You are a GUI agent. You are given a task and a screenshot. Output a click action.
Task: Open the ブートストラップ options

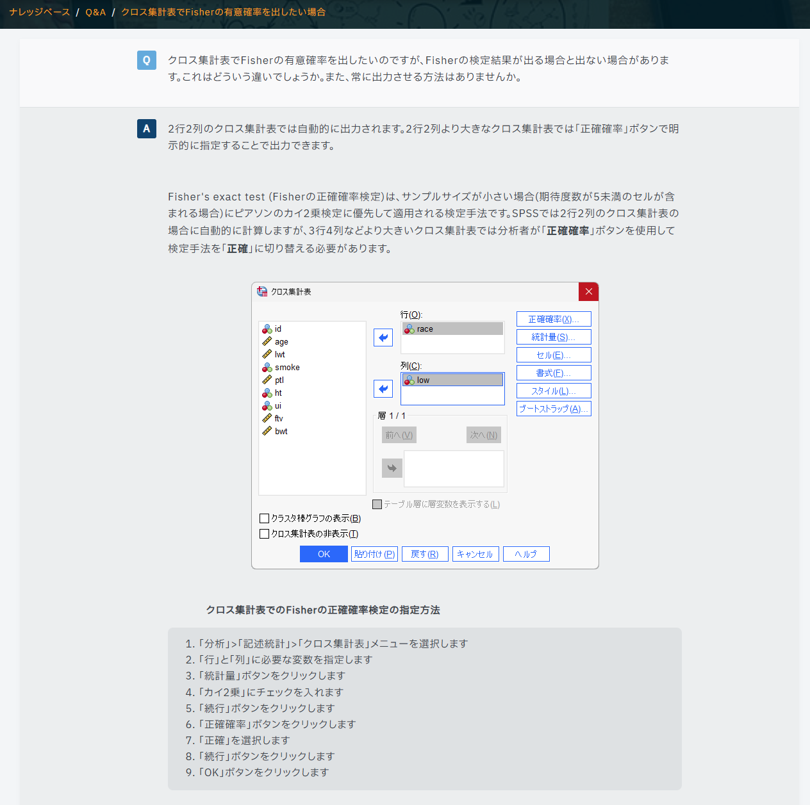(x=553, y=408)
